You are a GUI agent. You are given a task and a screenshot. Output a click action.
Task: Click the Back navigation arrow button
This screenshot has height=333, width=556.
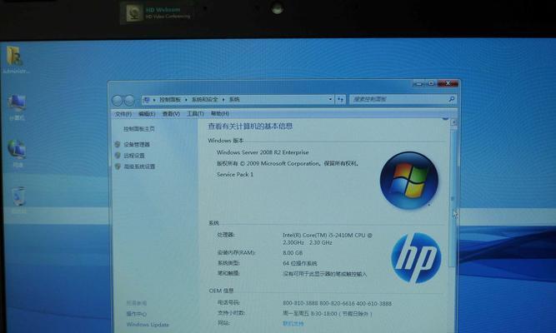[118, 101]
